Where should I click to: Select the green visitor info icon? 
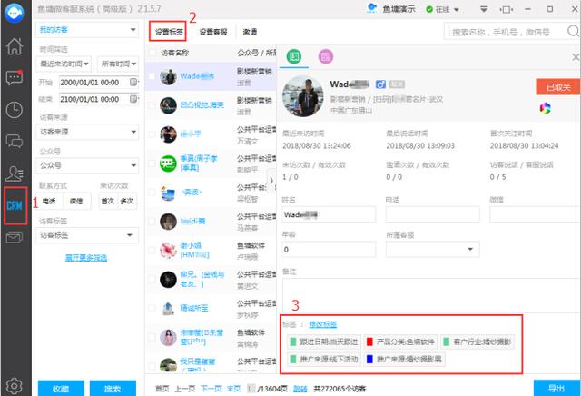pos(294,56)
